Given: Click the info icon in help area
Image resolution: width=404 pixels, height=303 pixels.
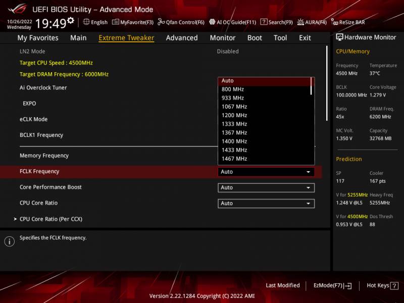Looking at the screenshot, I should [10, 241].
